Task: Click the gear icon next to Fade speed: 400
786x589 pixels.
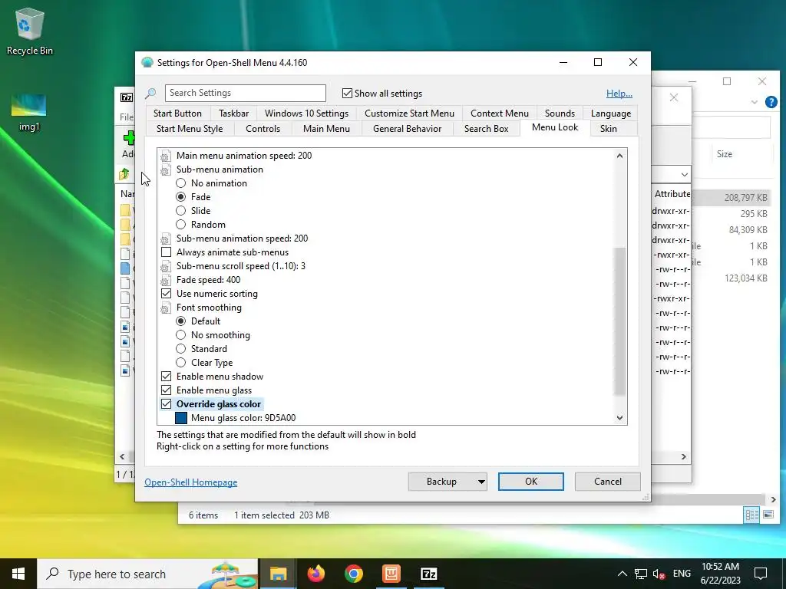Action: click(x=166, y=281)
